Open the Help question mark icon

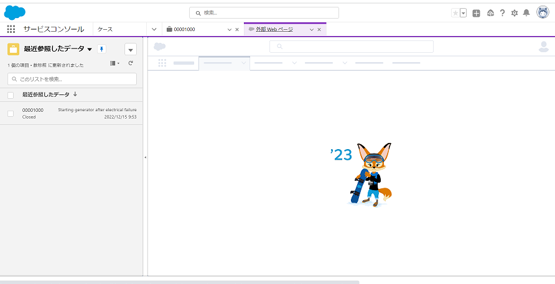coord(502,13)
